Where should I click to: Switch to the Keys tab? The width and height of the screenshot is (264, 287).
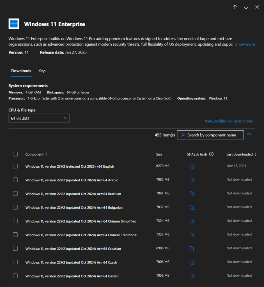coord(42,71)
